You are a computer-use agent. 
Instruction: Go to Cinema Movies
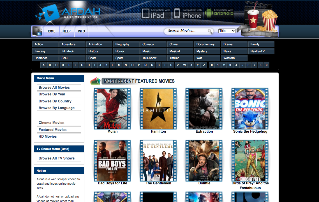coord(59,123)
